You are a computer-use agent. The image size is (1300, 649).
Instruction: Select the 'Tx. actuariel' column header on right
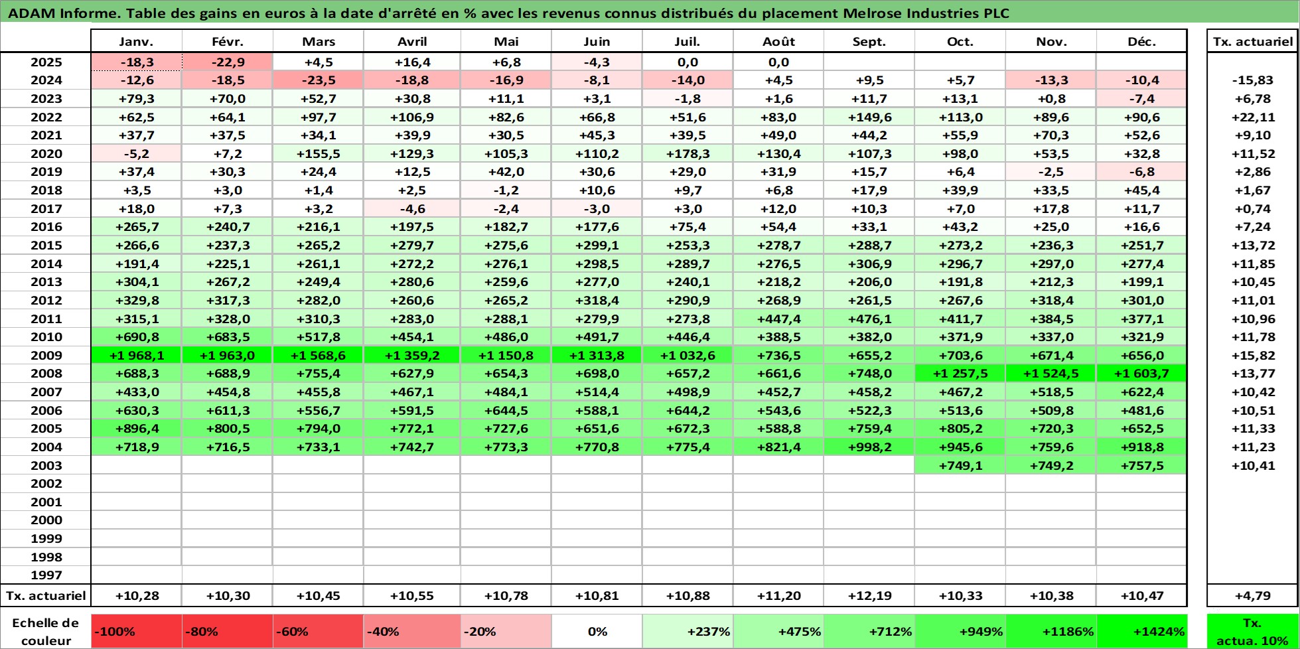coord(1252,41)
